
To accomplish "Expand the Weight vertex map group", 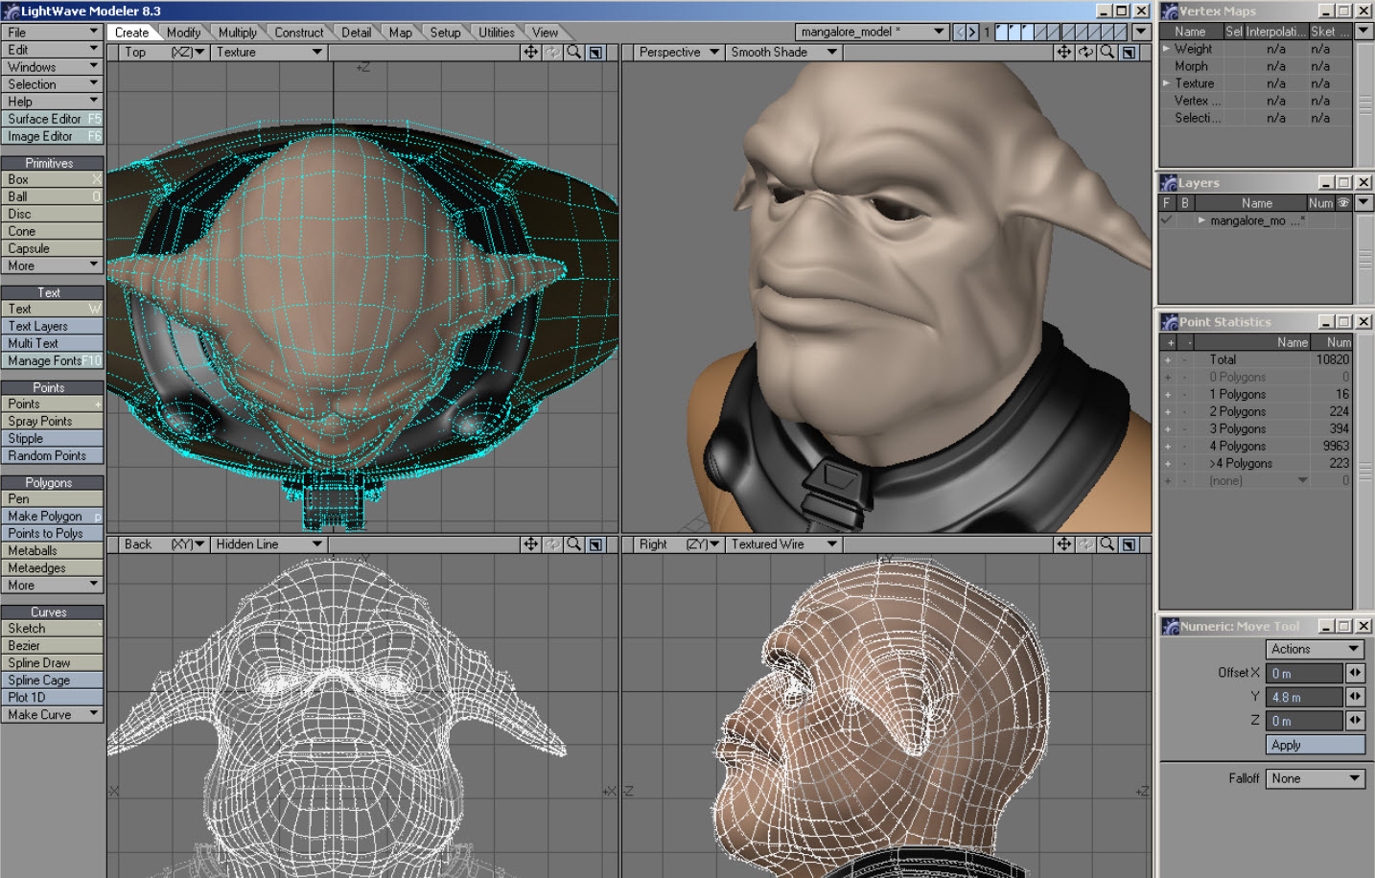I will tap(1166, 48).
